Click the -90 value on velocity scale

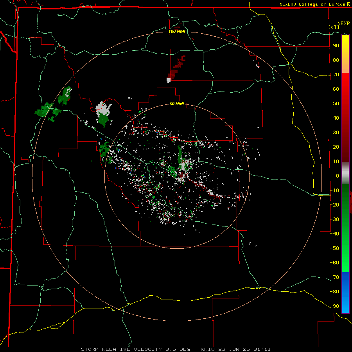[x=335, y=306]
